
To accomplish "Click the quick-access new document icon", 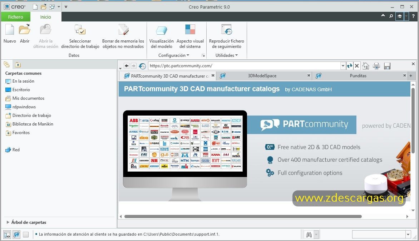I will tap(35, 7).
